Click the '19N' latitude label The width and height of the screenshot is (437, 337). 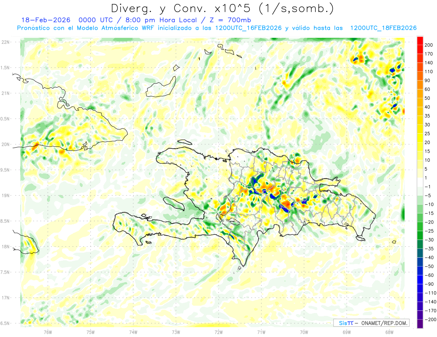tap(5, 195)
